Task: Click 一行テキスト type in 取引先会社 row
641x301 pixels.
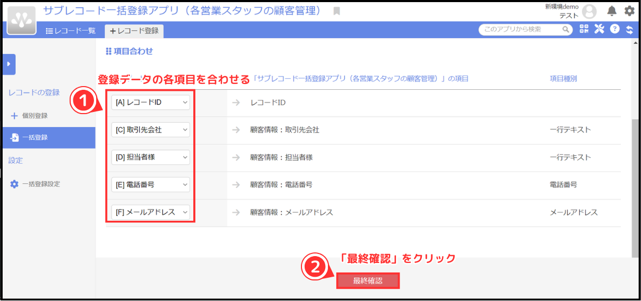Action: click(570, 130)
